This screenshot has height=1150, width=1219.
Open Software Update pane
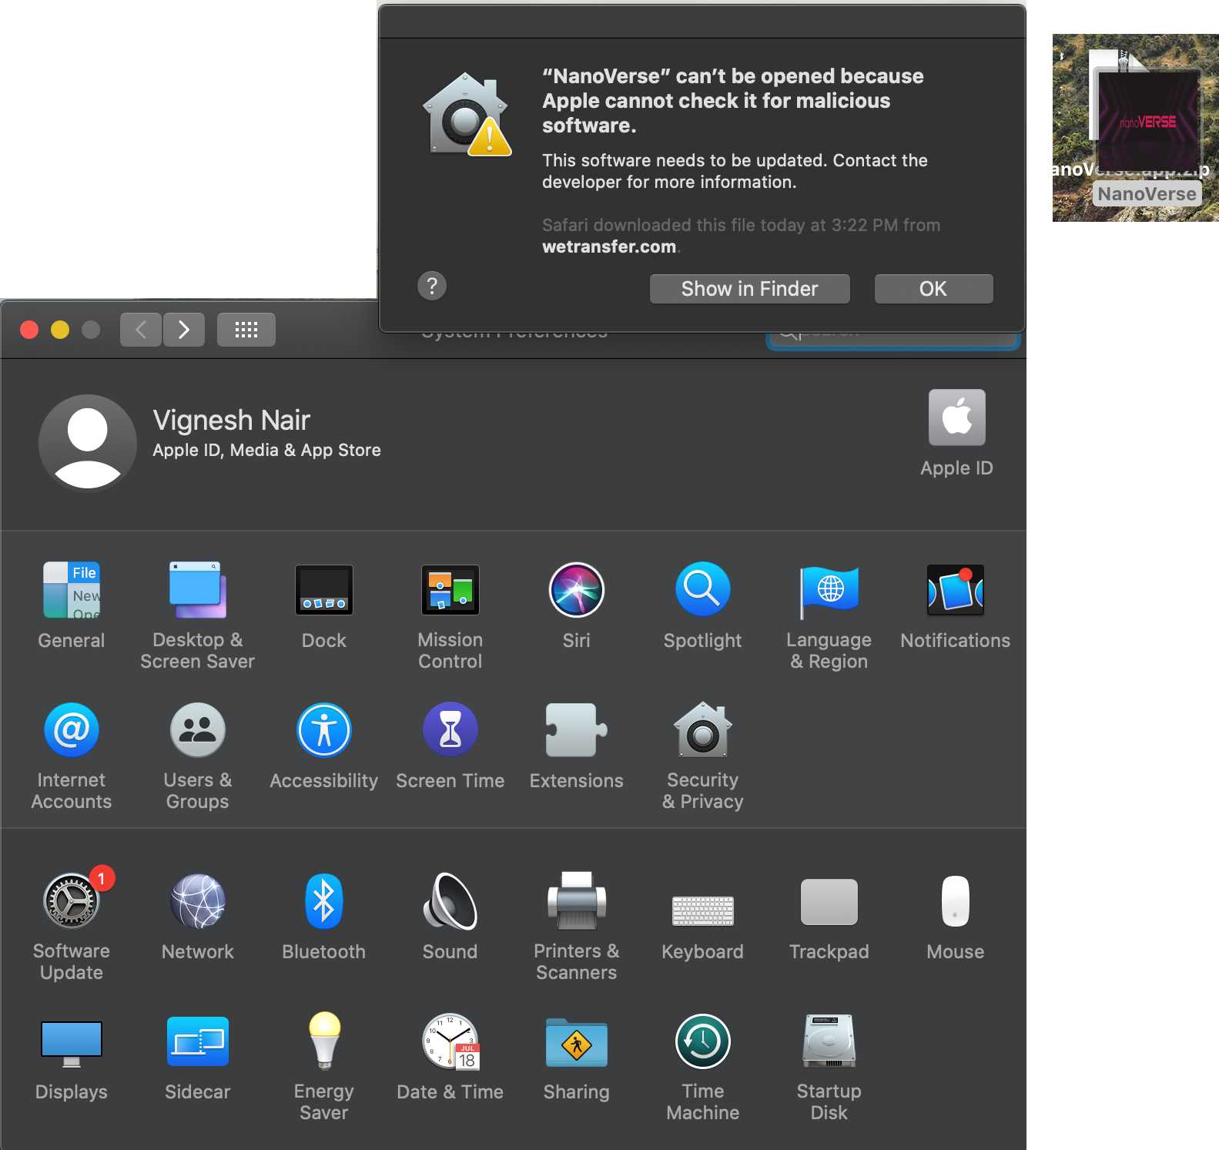click(72, 901)
